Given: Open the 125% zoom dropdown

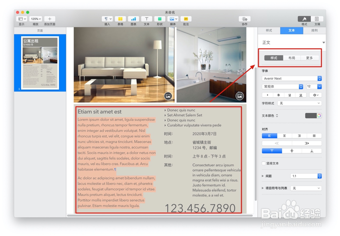Looking at the screenshot, I should coord(36,19).
